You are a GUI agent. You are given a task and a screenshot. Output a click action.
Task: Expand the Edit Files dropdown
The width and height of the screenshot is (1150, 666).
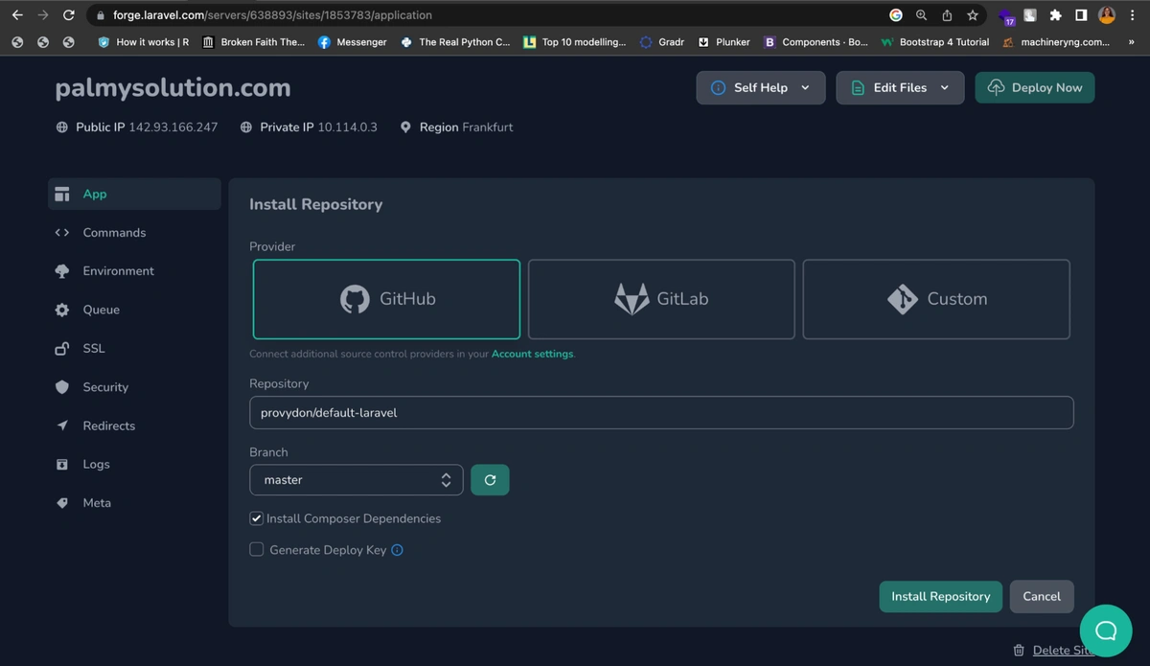coord(900,87)
